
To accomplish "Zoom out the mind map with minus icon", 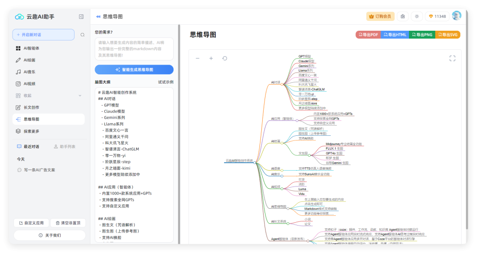I will 198,59.
